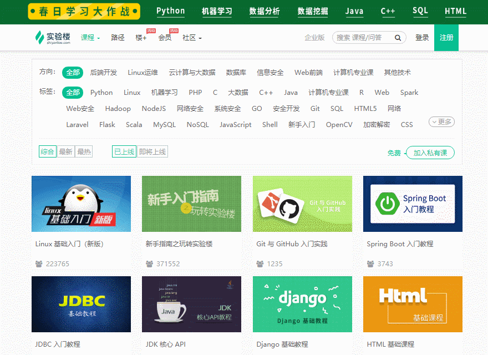Open the JDBC 基础教程 thumbnail

(81, 304)
